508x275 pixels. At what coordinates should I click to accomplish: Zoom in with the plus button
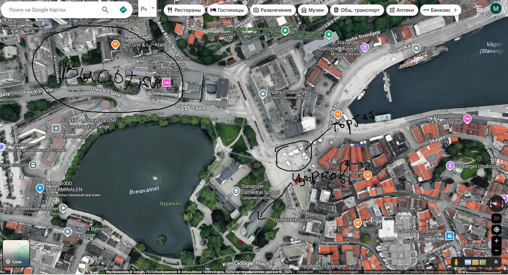click(x=496, y=241)
